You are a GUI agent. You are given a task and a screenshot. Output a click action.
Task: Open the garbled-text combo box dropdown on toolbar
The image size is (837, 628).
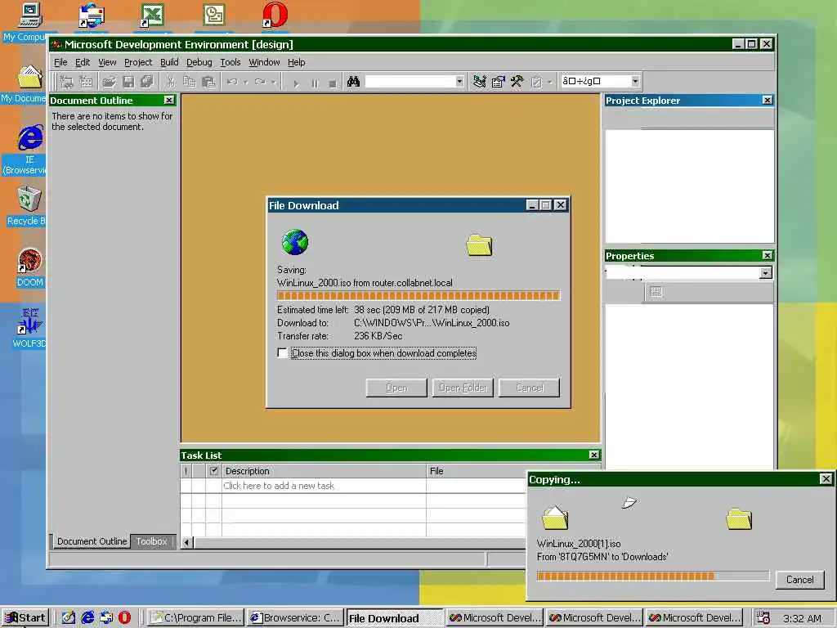pos(634,81)
